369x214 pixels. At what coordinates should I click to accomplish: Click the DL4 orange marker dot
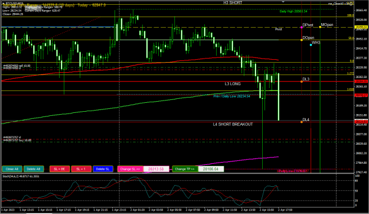(302, 122)
